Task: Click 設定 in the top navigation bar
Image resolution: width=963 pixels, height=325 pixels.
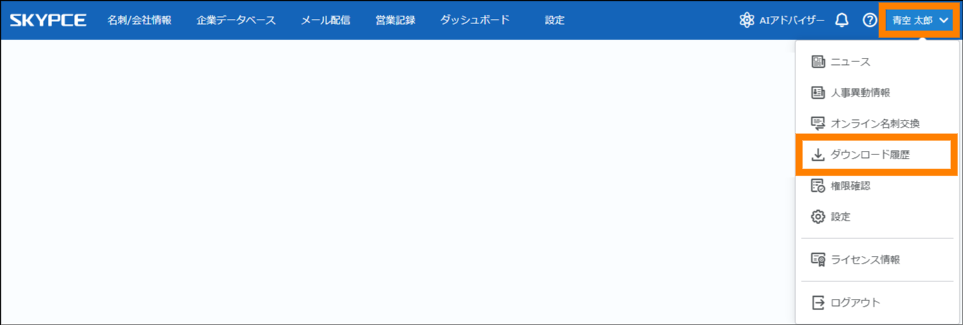Action: tap(555, 20)
